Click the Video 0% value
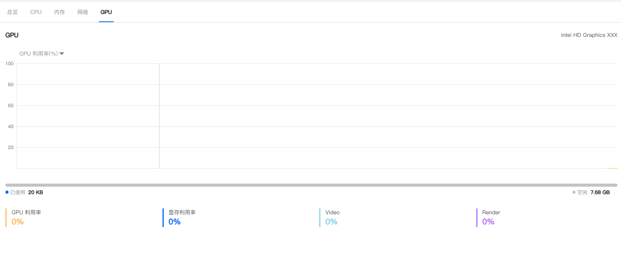 (331, 222)
